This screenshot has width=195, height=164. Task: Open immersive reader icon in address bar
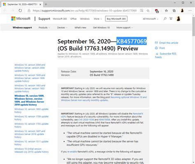point(142,11)
